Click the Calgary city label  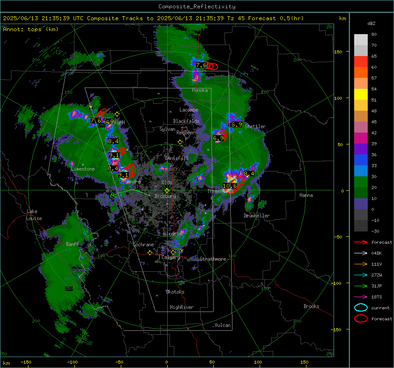(171, 257)
